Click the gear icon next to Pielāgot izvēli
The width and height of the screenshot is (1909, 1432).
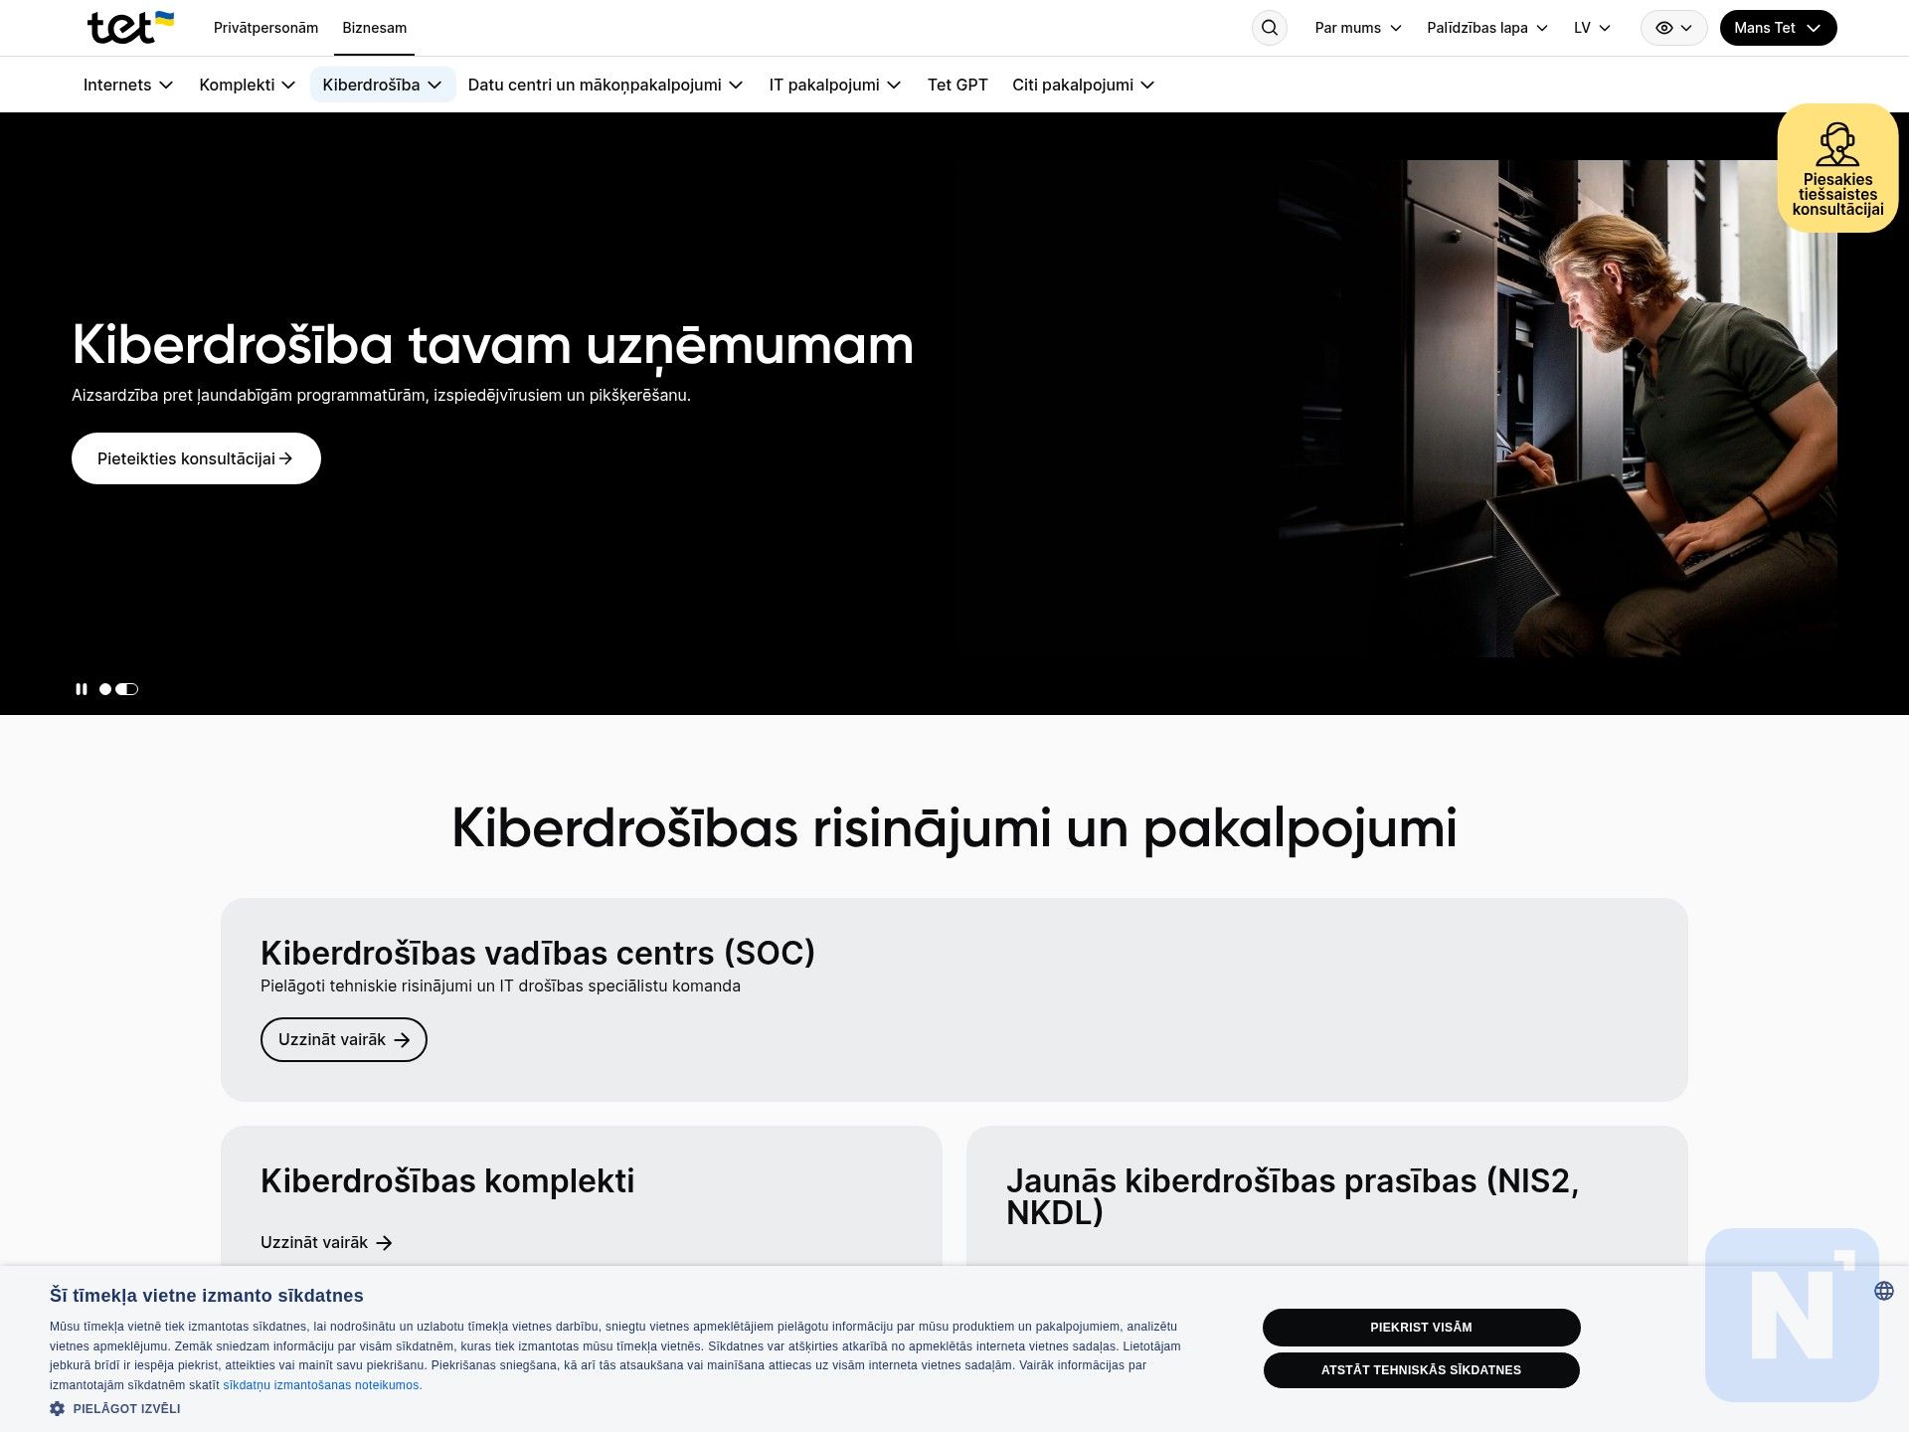[58, 1408]
